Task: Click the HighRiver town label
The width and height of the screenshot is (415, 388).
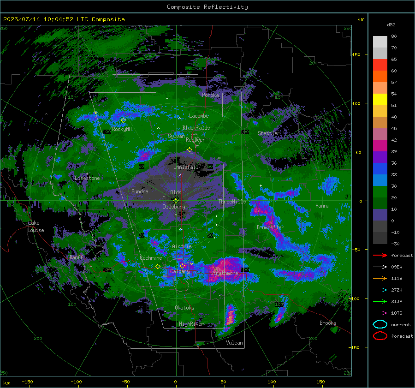Action: click(x=191, y=324)
